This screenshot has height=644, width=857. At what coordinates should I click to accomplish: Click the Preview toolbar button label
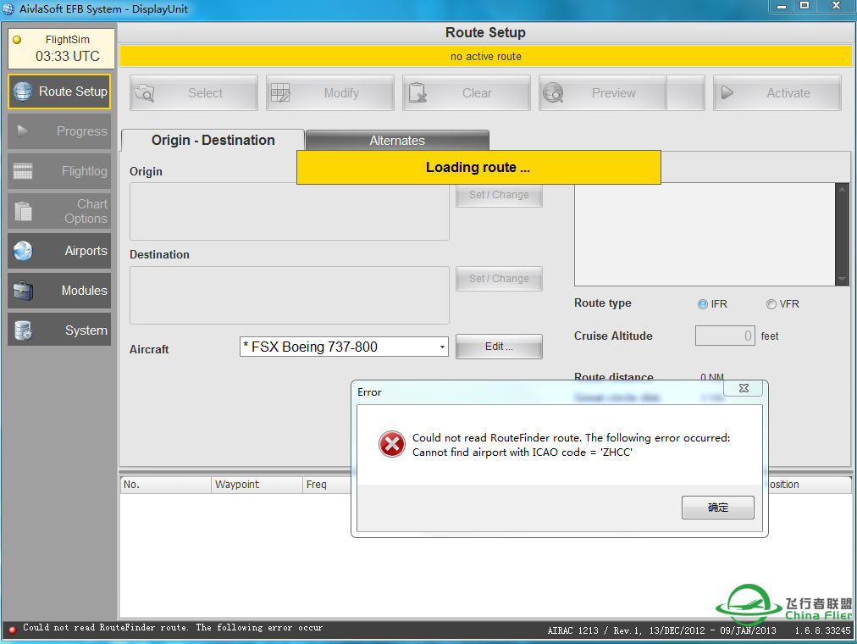(x=614, y=93)
